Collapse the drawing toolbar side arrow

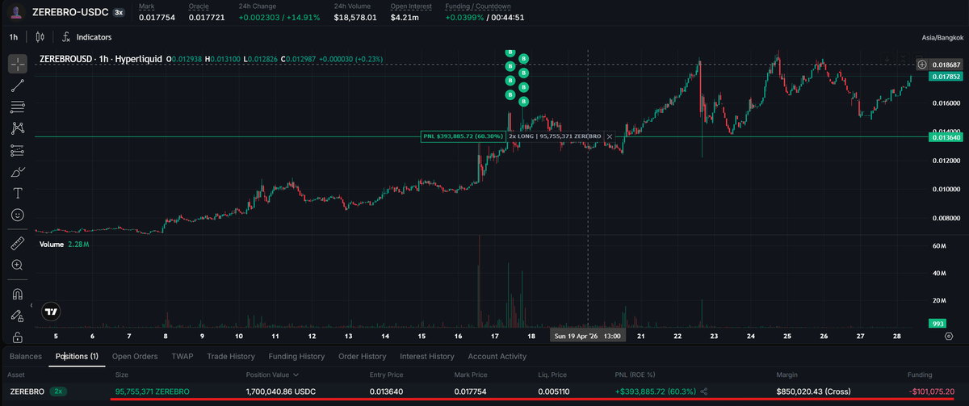tap(32, 307)
